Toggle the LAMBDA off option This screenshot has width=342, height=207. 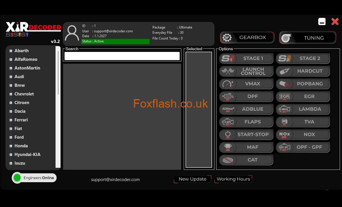pyautogui.click(x=303, y=109)
